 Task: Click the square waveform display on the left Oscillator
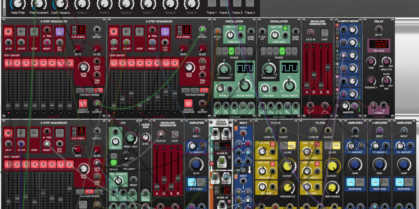point(244,68)
